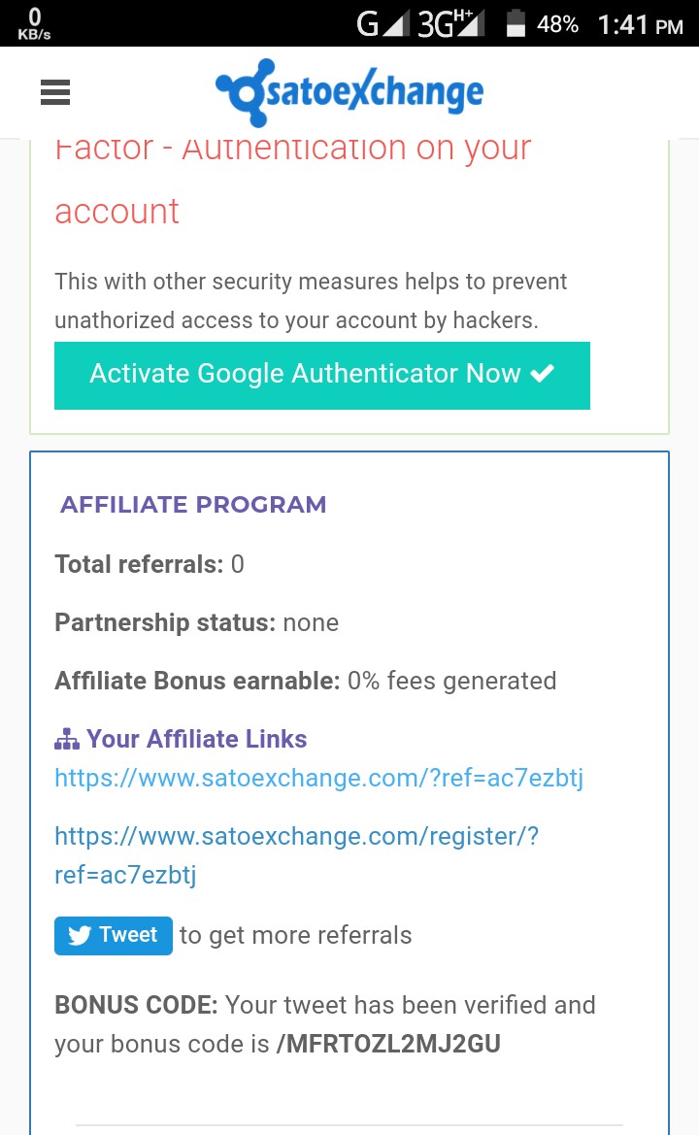Tap the clock time in the status bar
The image size is (699, 1135).
(x=640, y=24)
